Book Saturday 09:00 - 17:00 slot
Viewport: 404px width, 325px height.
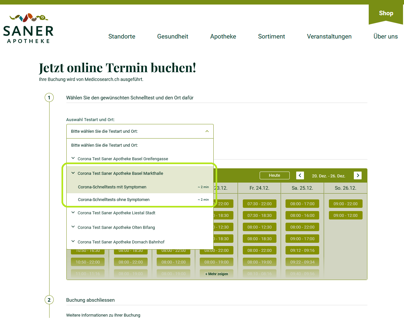pyautogui.click(x=302, y=239)
